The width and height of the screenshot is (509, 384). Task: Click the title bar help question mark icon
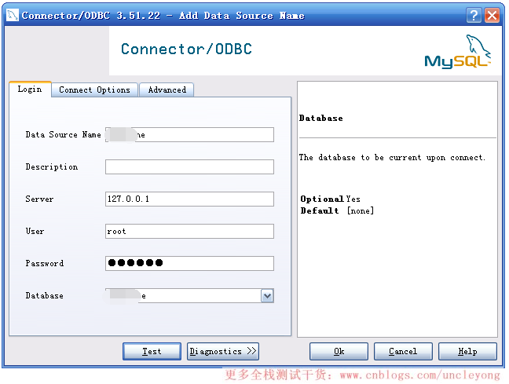pyautogui.click(x=474, y=15)
